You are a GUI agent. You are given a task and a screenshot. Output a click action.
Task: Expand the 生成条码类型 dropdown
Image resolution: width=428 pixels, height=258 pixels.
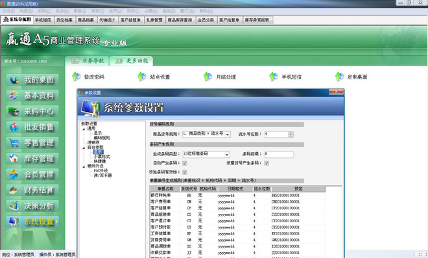(227, 155)
